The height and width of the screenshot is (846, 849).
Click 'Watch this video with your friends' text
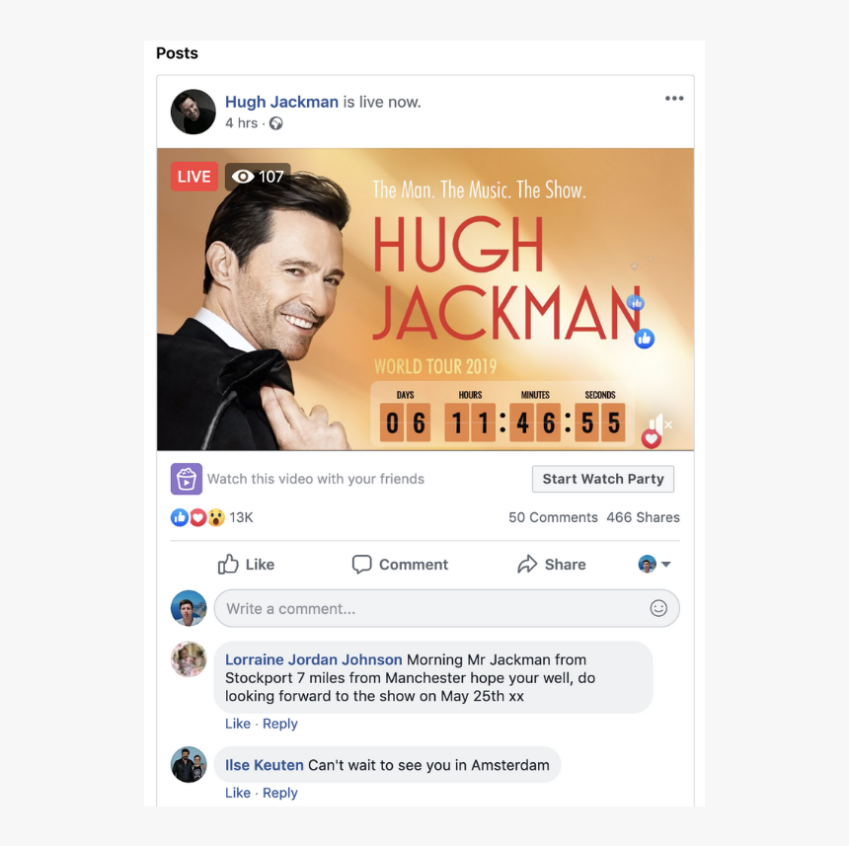tap(316, 479)
